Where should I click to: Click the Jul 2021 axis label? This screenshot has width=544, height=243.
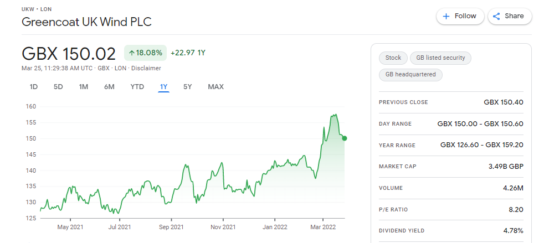pos(120,228)
